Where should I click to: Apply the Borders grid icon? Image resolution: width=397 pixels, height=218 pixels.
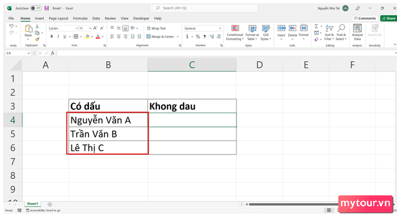[x=75, y=37]
